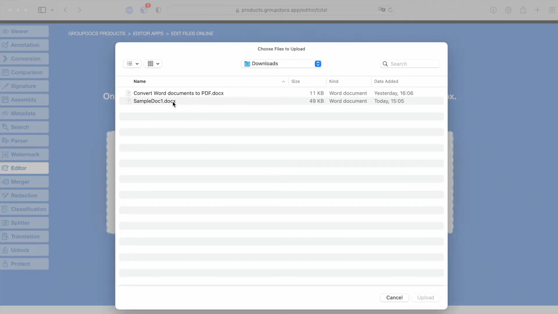This screenshot has height=314, width=558.
Task: Select Convert Word documents to PDF.docx
Action: pyautogui.click(x=178, y=93)
